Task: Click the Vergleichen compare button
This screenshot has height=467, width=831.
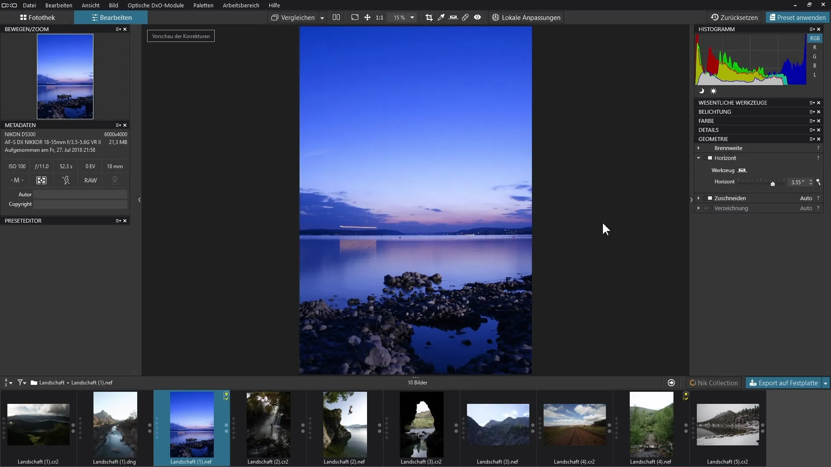Action: (293, 17)
